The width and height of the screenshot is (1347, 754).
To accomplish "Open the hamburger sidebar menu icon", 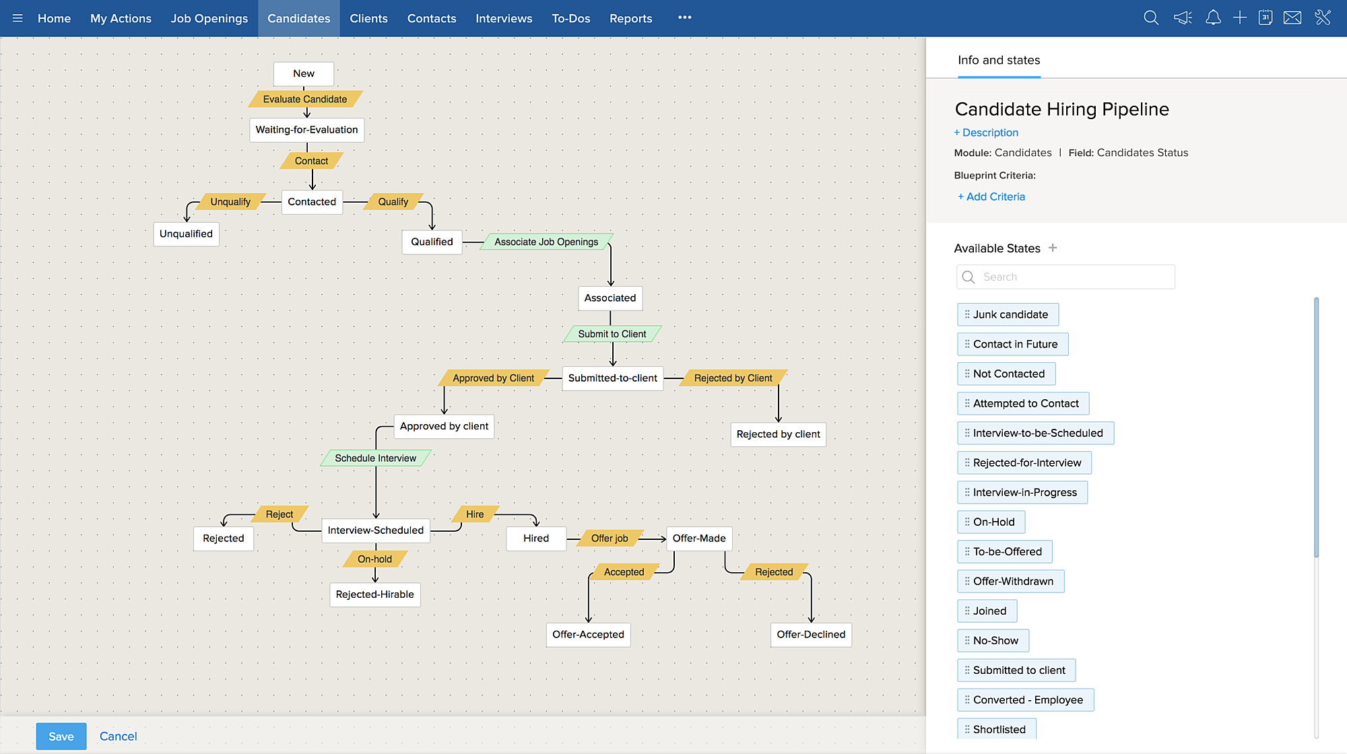I will (18, 18).
